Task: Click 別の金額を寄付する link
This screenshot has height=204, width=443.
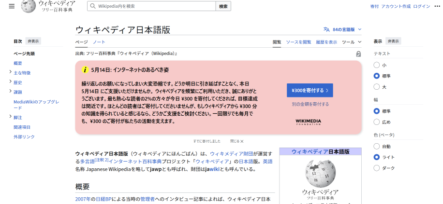Action: 310,104
